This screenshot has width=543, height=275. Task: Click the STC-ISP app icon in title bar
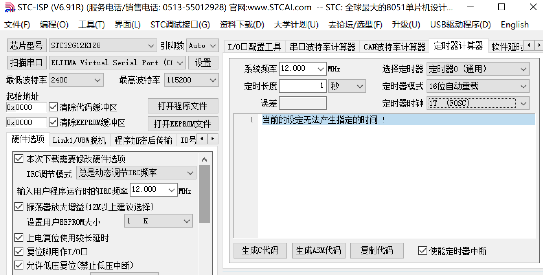pyautogui.click(x=10, y=7)
